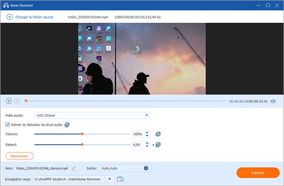Viewport: 284px width, 186px height.
Task: Click the Noise Remover headphones logo
Action: (6, 5)
